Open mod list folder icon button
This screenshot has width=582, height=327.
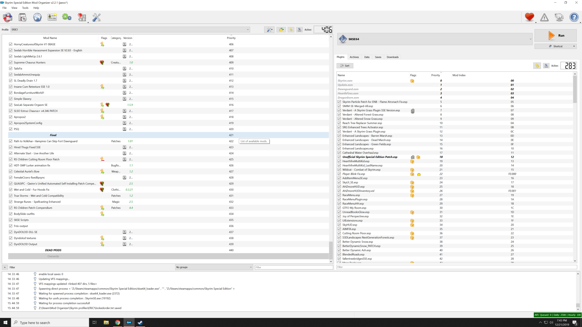(281, 30)
